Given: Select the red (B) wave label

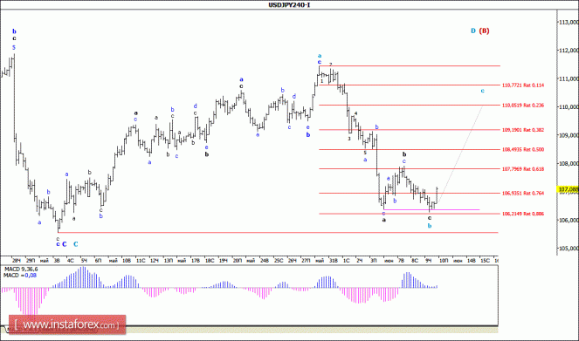Looking at the screenshot, I should [x=484, y=31].
